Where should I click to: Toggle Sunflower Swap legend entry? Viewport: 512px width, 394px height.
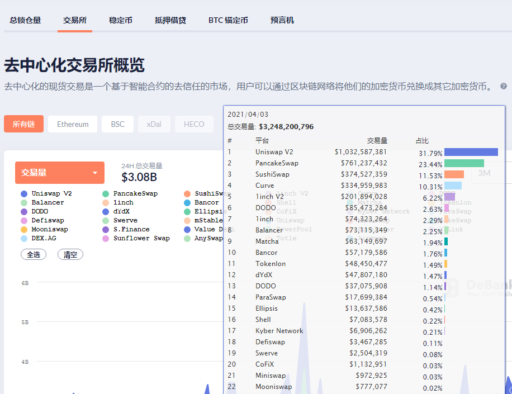click(136, 238)
